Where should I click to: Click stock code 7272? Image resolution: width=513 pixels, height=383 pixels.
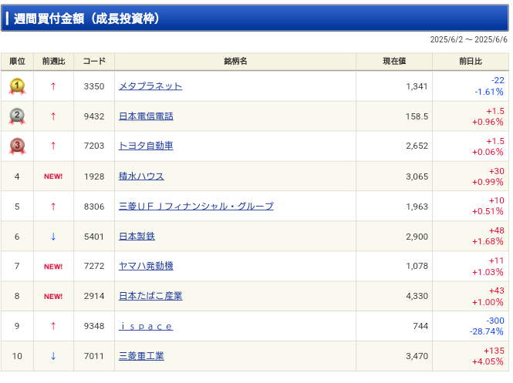pyautogui.click(x=94, y=267)
